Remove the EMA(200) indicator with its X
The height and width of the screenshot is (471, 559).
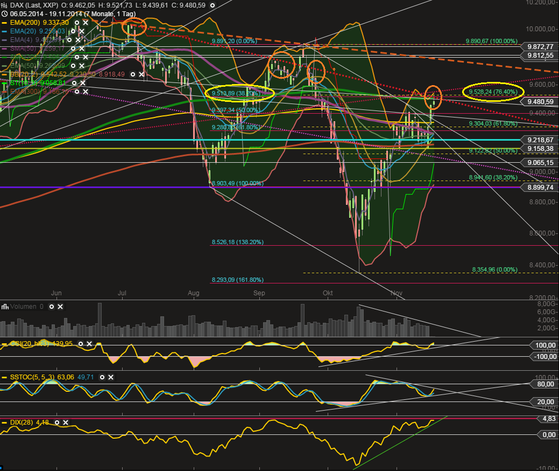coord(86,23)
